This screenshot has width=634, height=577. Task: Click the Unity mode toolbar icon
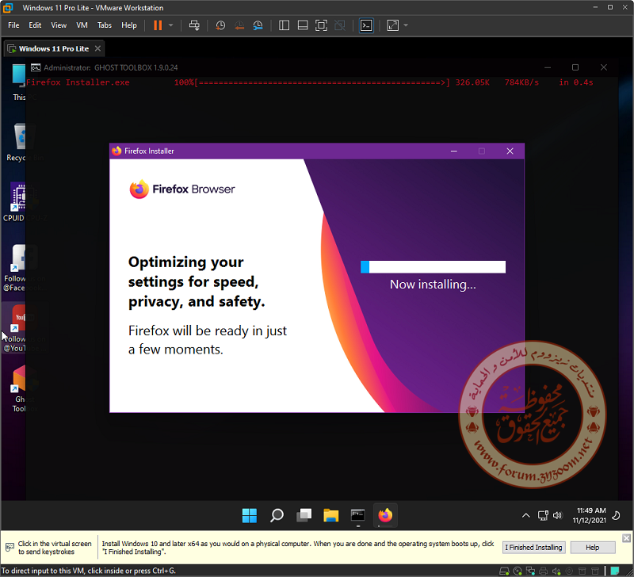pyautogui.click(x=340, y=25)
